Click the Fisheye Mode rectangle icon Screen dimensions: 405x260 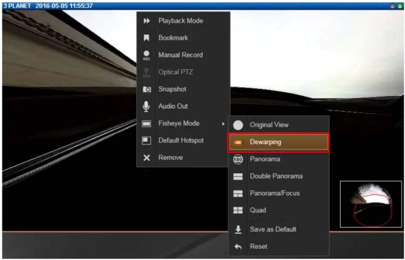pyautogui.click(x=146, y=124)
